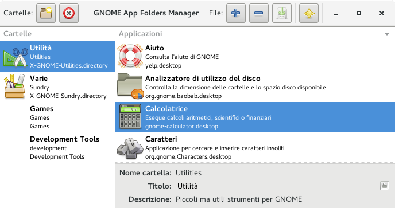Select Caratteri application title
Viewport: 395px width, 208px height.
(x=161, y=139)
